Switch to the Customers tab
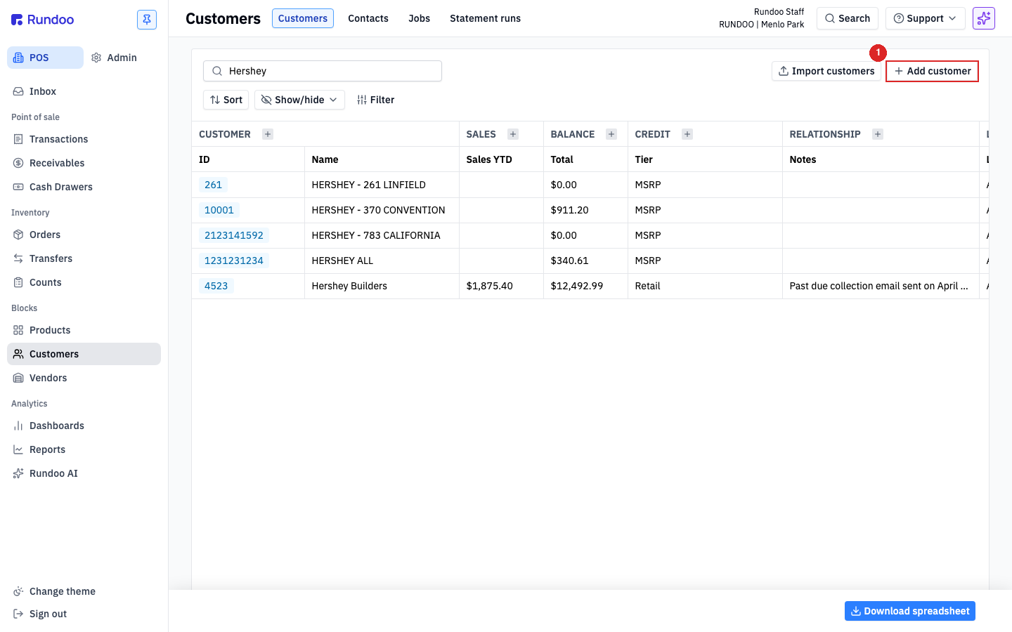Image resolution: width=1012 pixels, height=632 pixels. pos(303,18)
